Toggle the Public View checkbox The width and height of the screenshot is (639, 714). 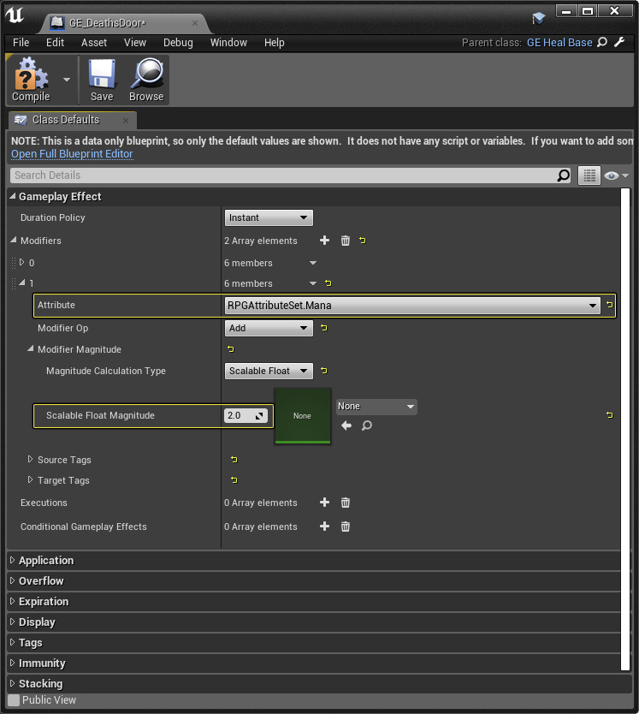click(x=14, y=700)
